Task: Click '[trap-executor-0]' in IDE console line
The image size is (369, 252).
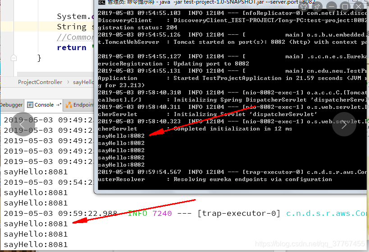Action: 239,213
